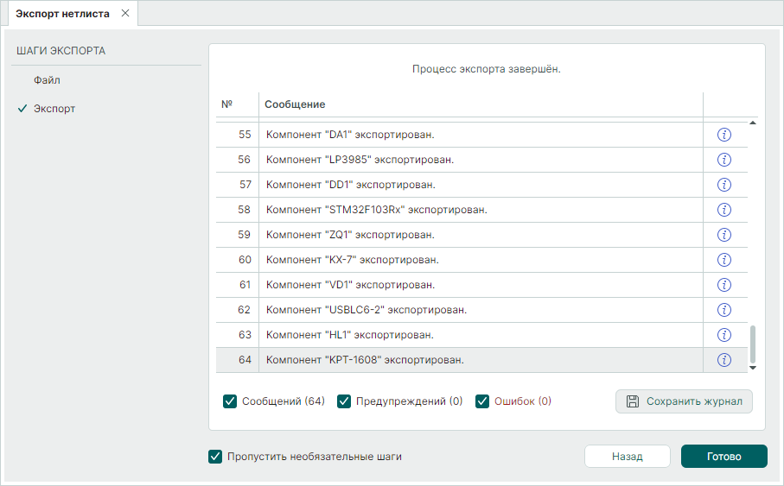Toggle "Пропустить необязательные шаги" checkbox
The image size is (784, 486).
[215, 457]
